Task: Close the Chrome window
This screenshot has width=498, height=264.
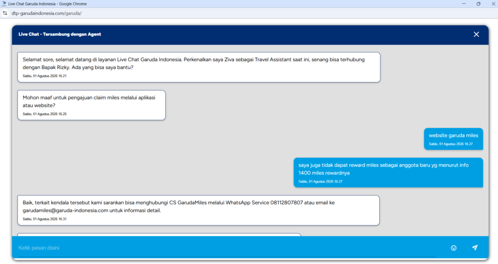Action: click(493, 4)
